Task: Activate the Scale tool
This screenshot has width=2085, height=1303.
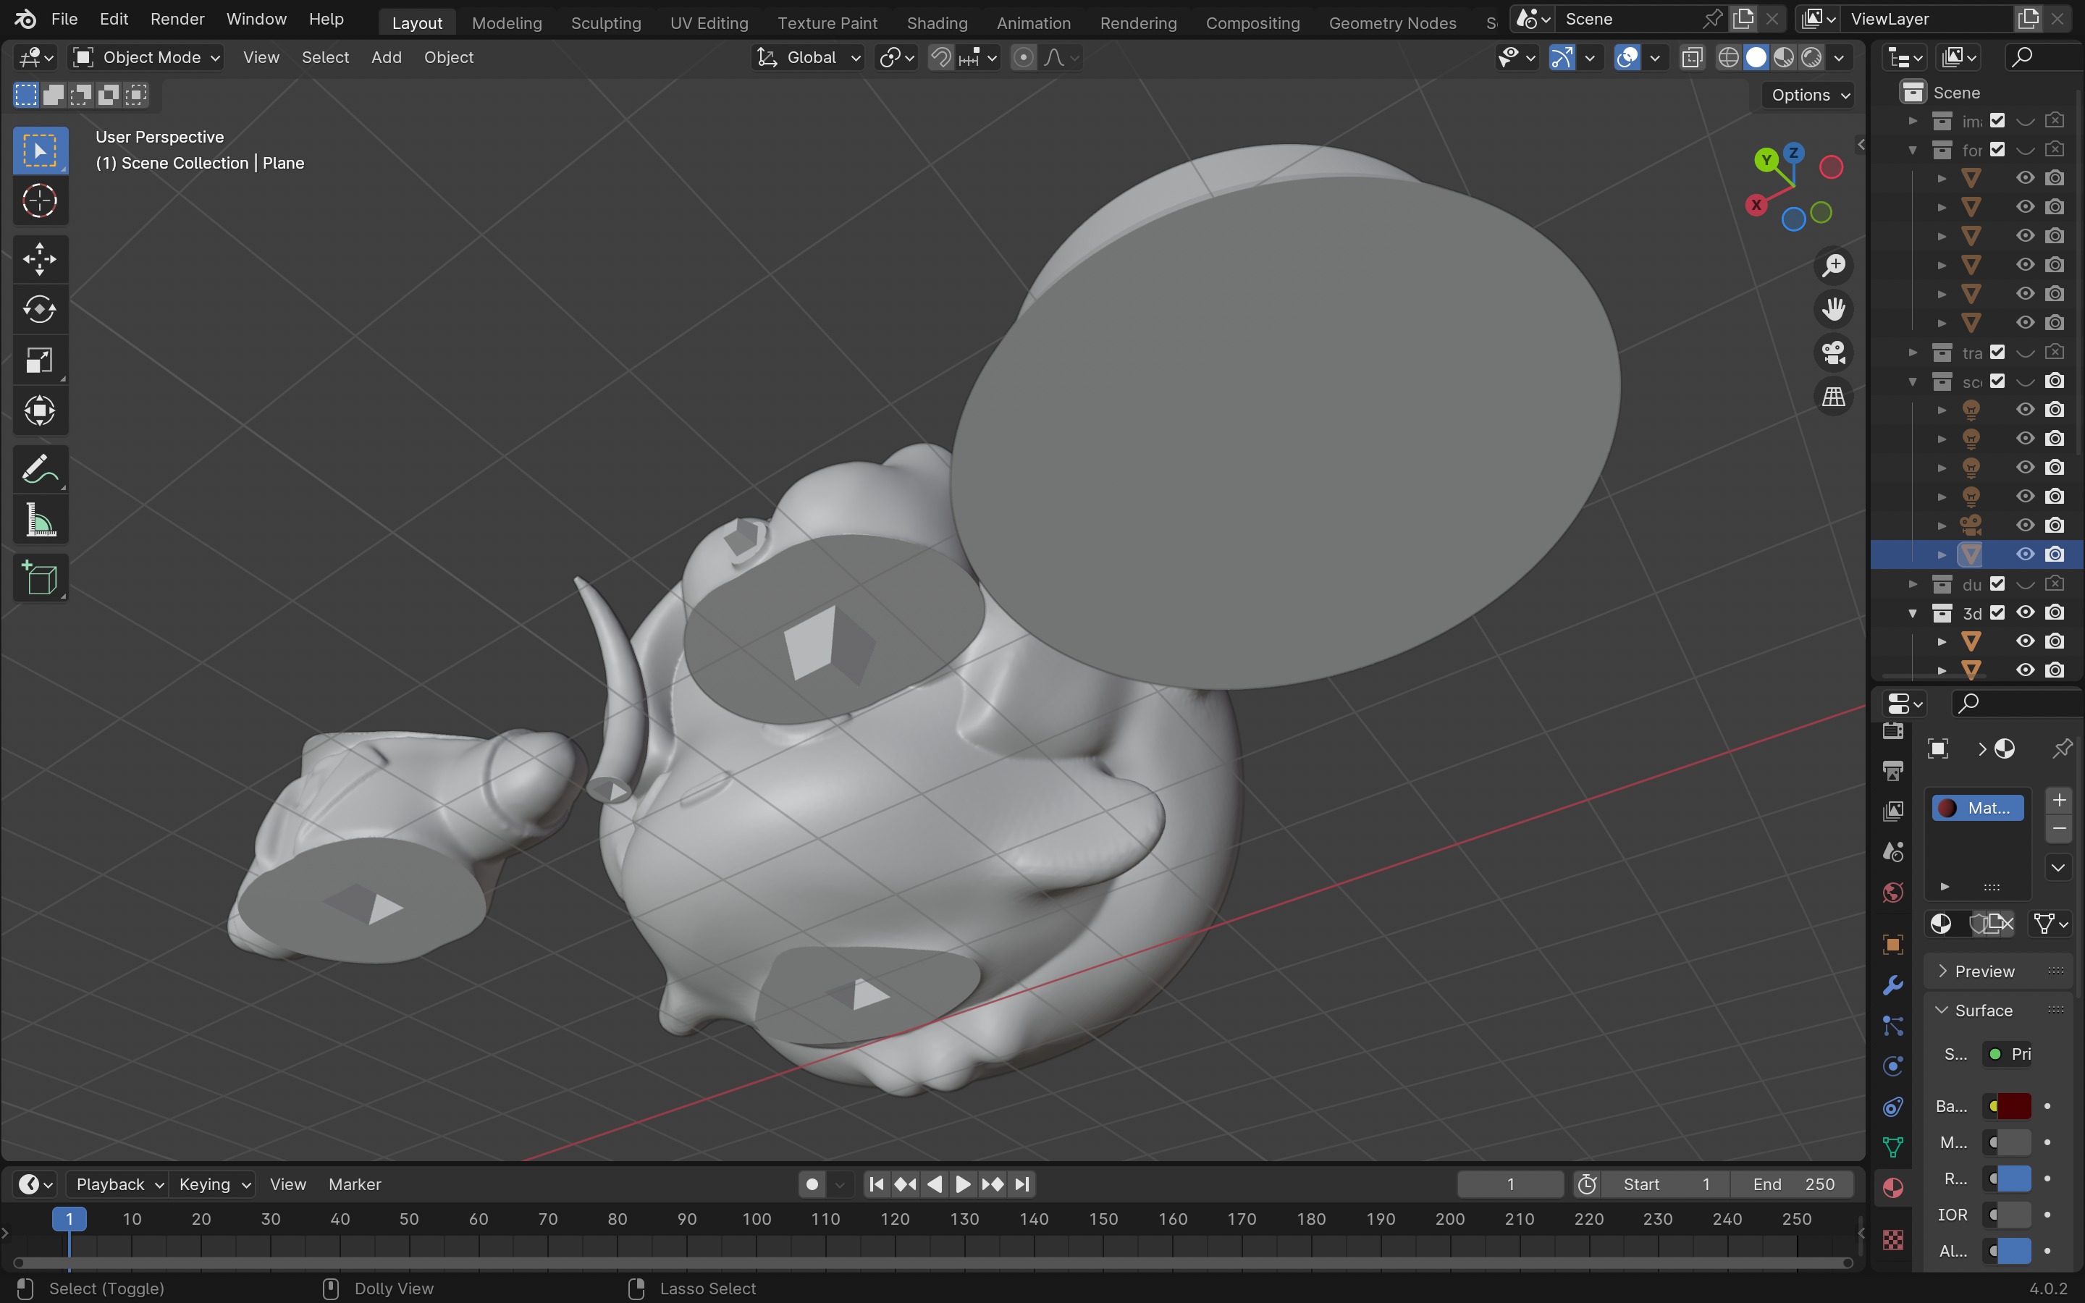Action: click(40, 360)
